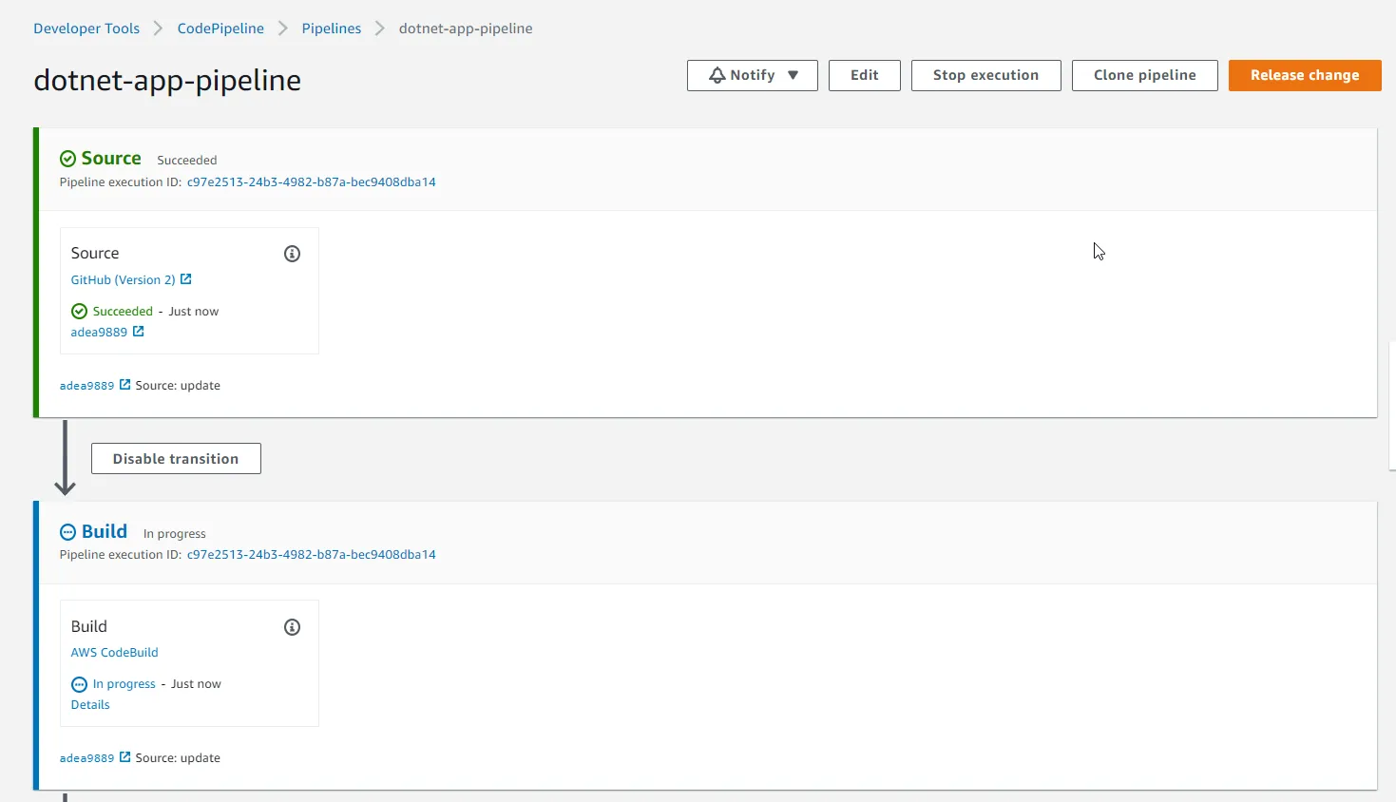1396x802 pixels.
Task: Click the vertical scrollbar on the right edge
Action: (1390, 409)
